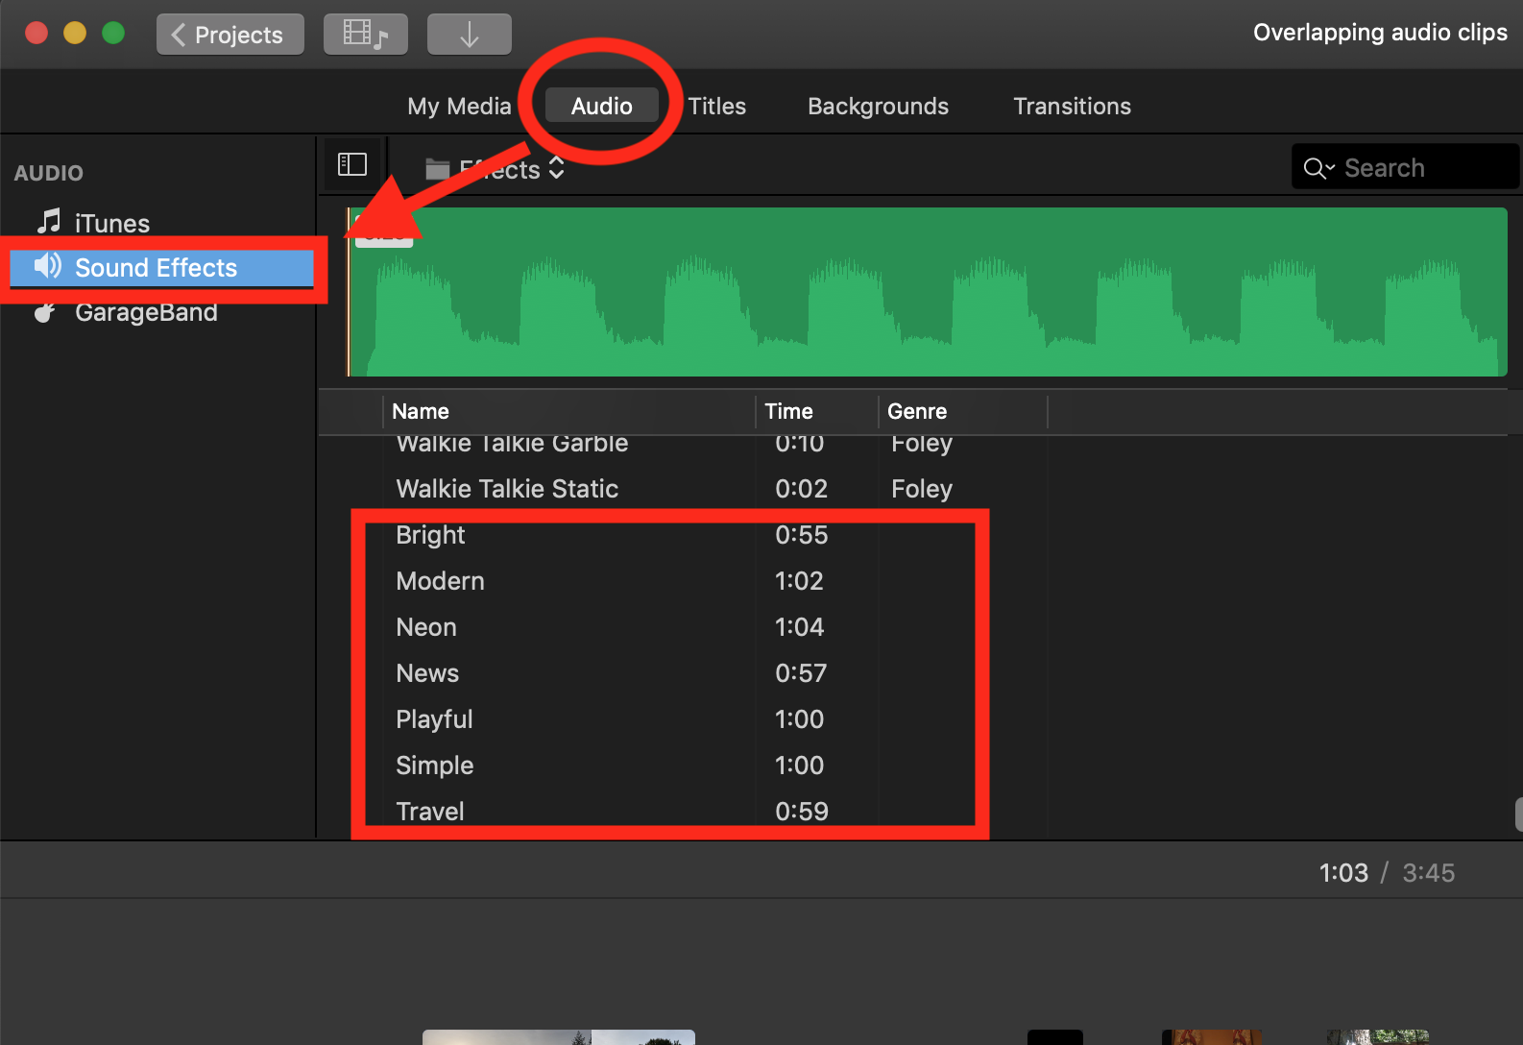Open the search options magnifier menu
The image size is (1523, 1045).
pos(1318,168)
